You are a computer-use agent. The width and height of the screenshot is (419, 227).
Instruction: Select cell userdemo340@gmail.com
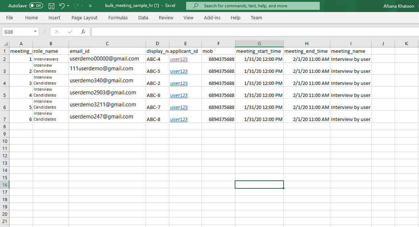pos(107,81)
